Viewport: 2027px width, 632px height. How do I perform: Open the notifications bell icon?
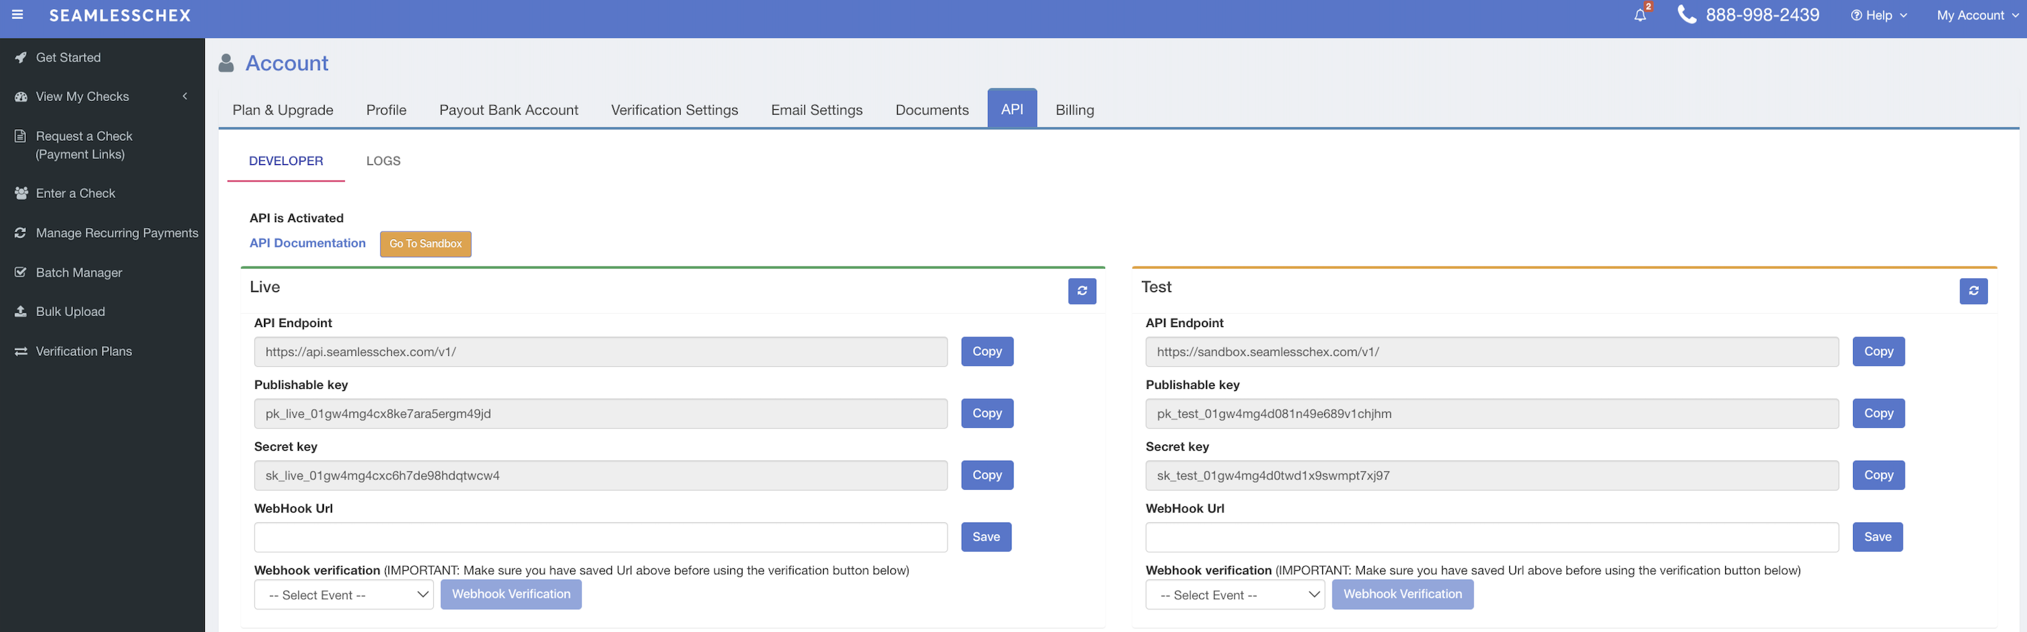pos(1640,15)
